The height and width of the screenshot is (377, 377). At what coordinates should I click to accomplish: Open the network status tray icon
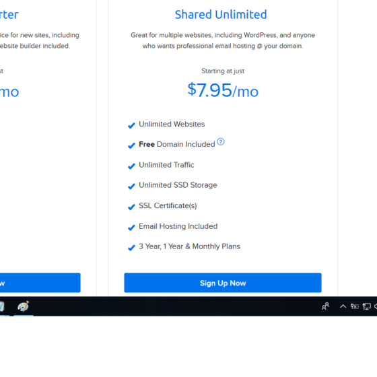pos(367,306)
